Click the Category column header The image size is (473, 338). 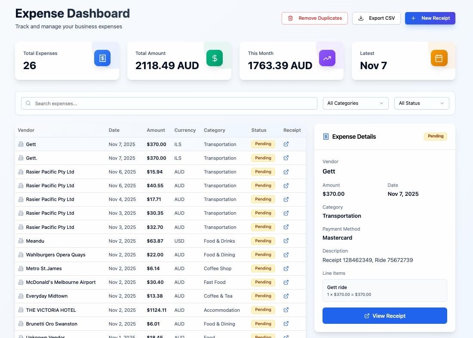[214, 130]
